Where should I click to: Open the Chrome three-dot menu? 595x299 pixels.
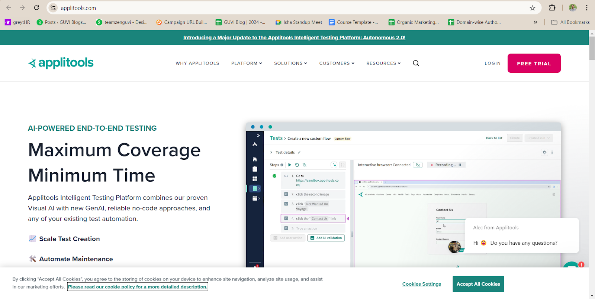pos(587,8)
